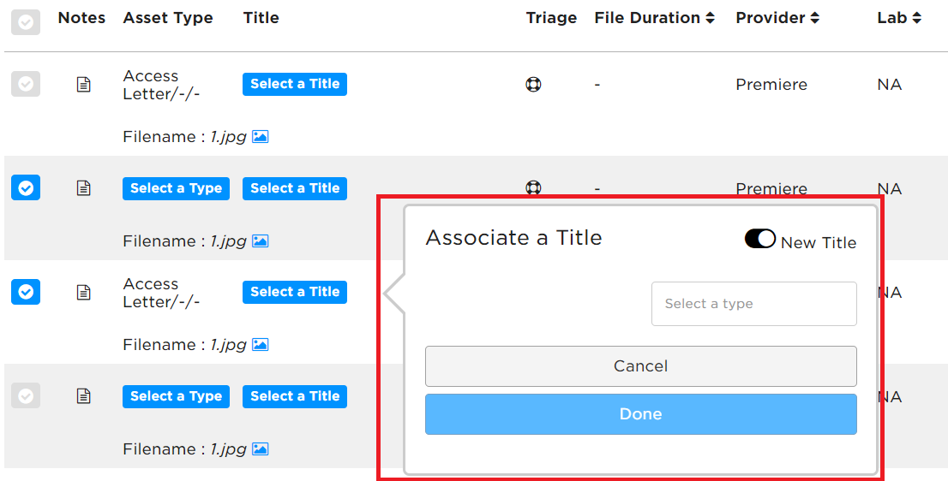Click Cancel in Associate a Title popup
Viewport: 948px width, 481px height.
click(x=641, y=366)
